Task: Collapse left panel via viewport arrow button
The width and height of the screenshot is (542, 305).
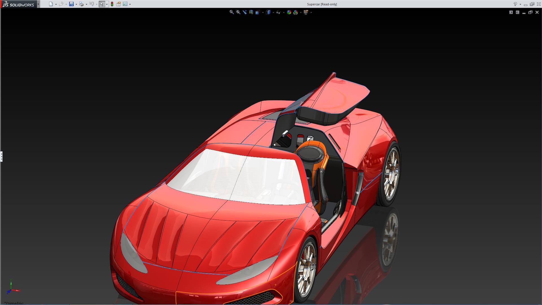Action: tap(511, 12)
